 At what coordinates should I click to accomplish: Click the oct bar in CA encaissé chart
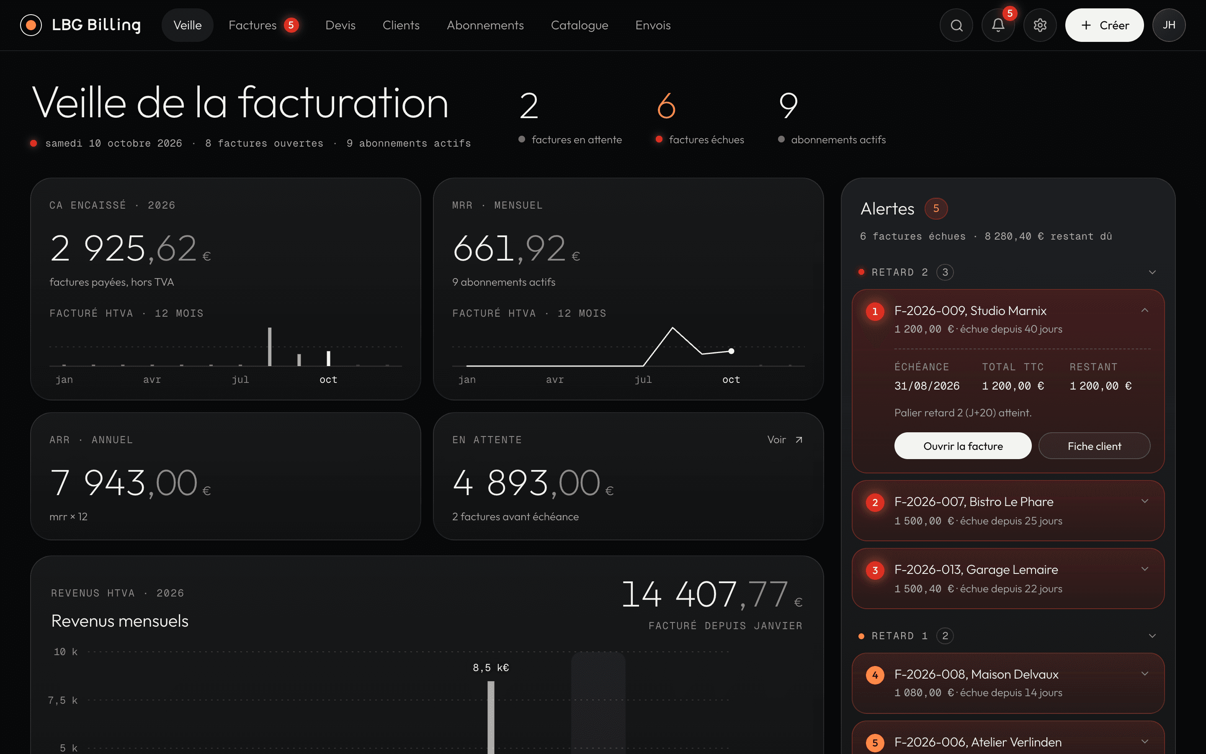(x=328, y=359)
